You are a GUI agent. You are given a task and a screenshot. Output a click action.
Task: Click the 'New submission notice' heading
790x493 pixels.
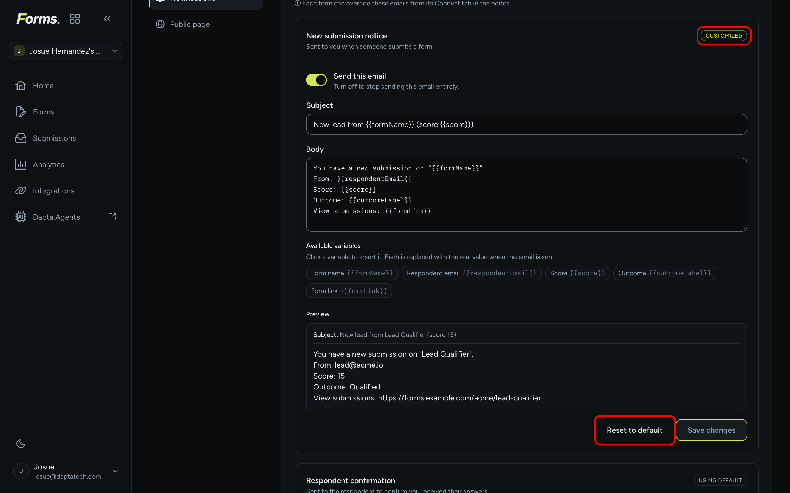[346, 36]
